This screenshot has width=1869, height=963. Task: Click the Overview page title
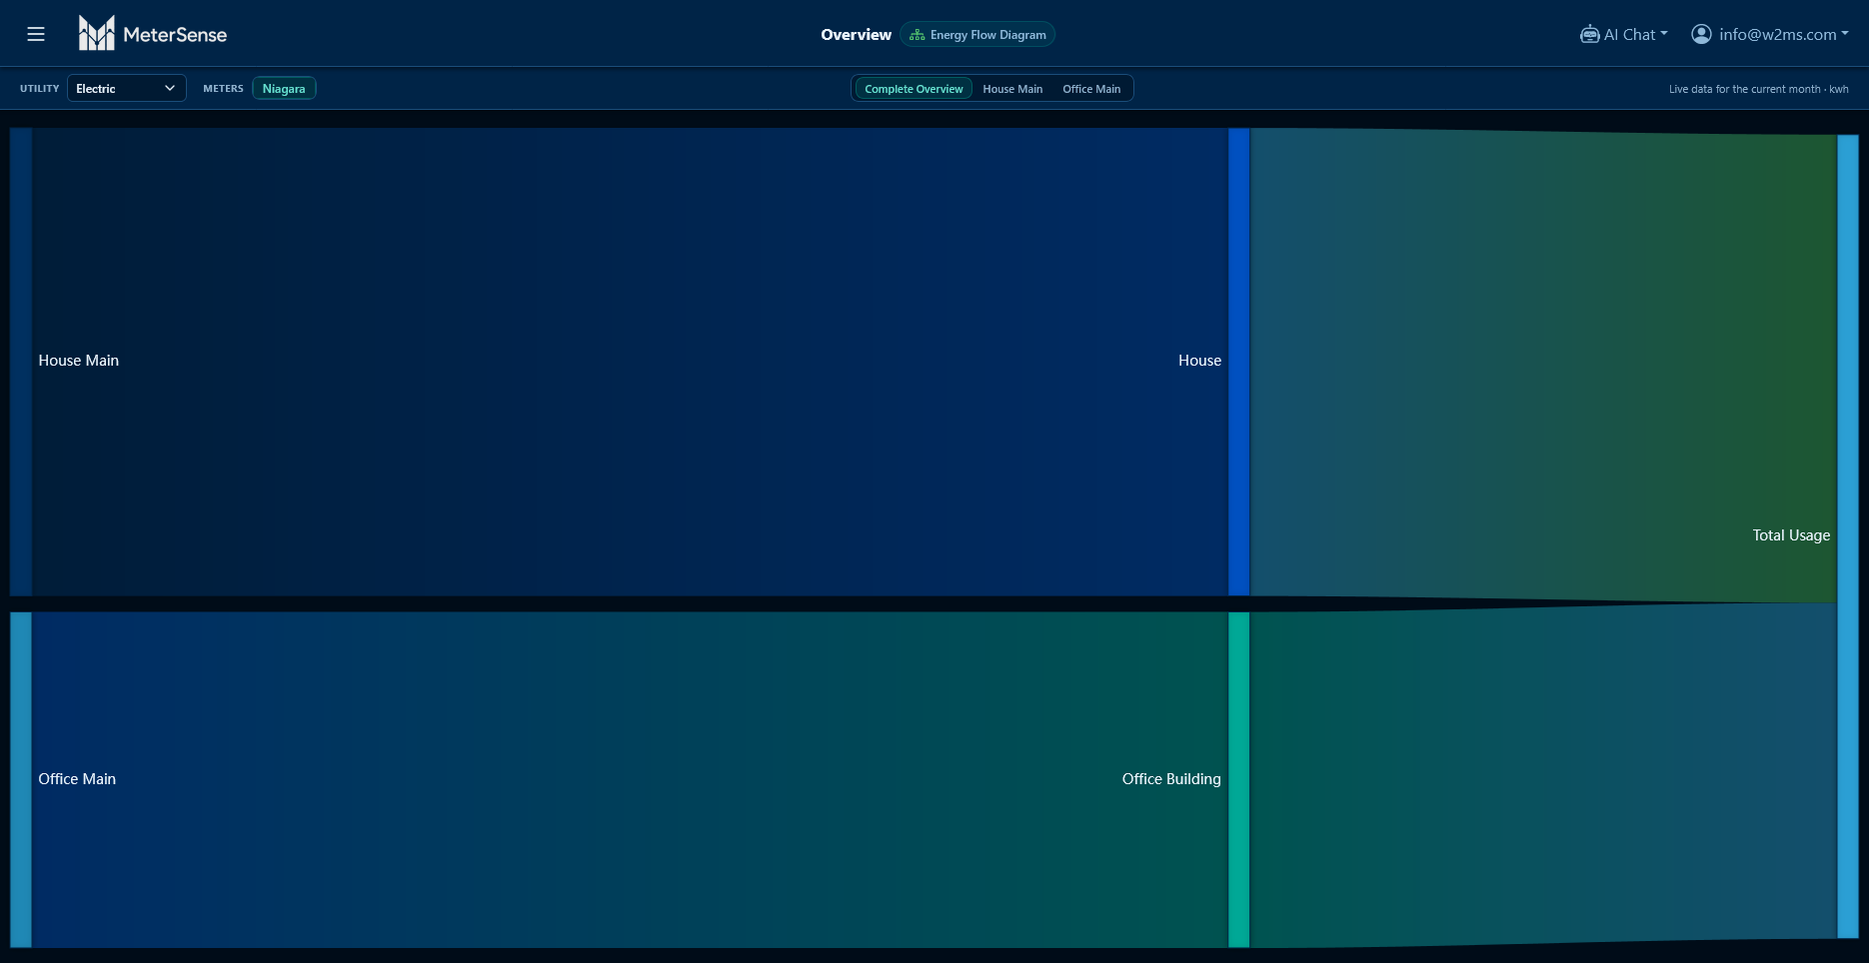[x=856, y=34]
